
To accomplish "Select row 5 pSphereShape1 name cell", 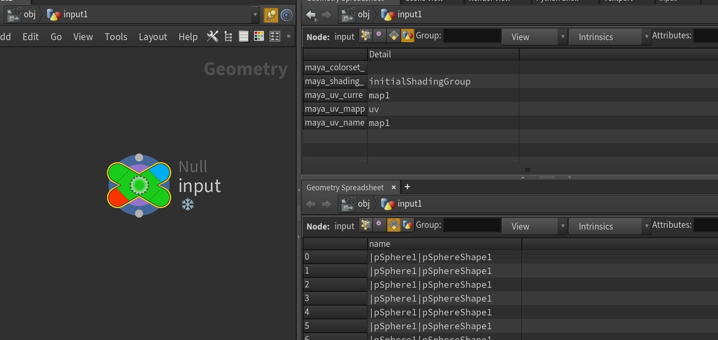I will (444, 326).
